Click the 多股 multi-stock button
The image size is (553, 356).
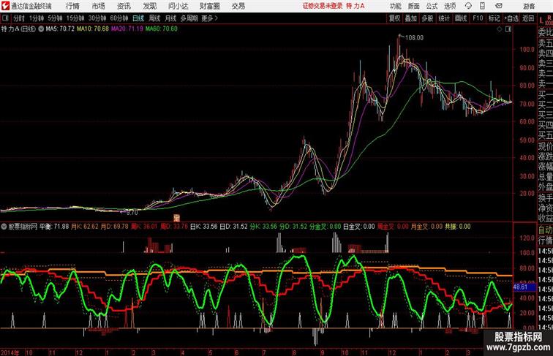[x=427, y=18]
